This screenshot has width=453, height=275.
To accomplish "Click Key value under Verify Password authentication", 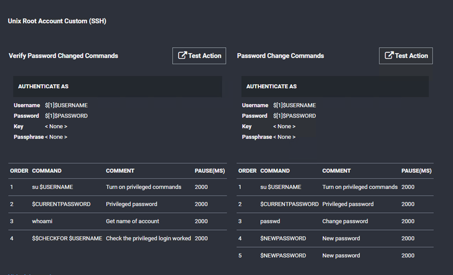I will tap(56, 126).
